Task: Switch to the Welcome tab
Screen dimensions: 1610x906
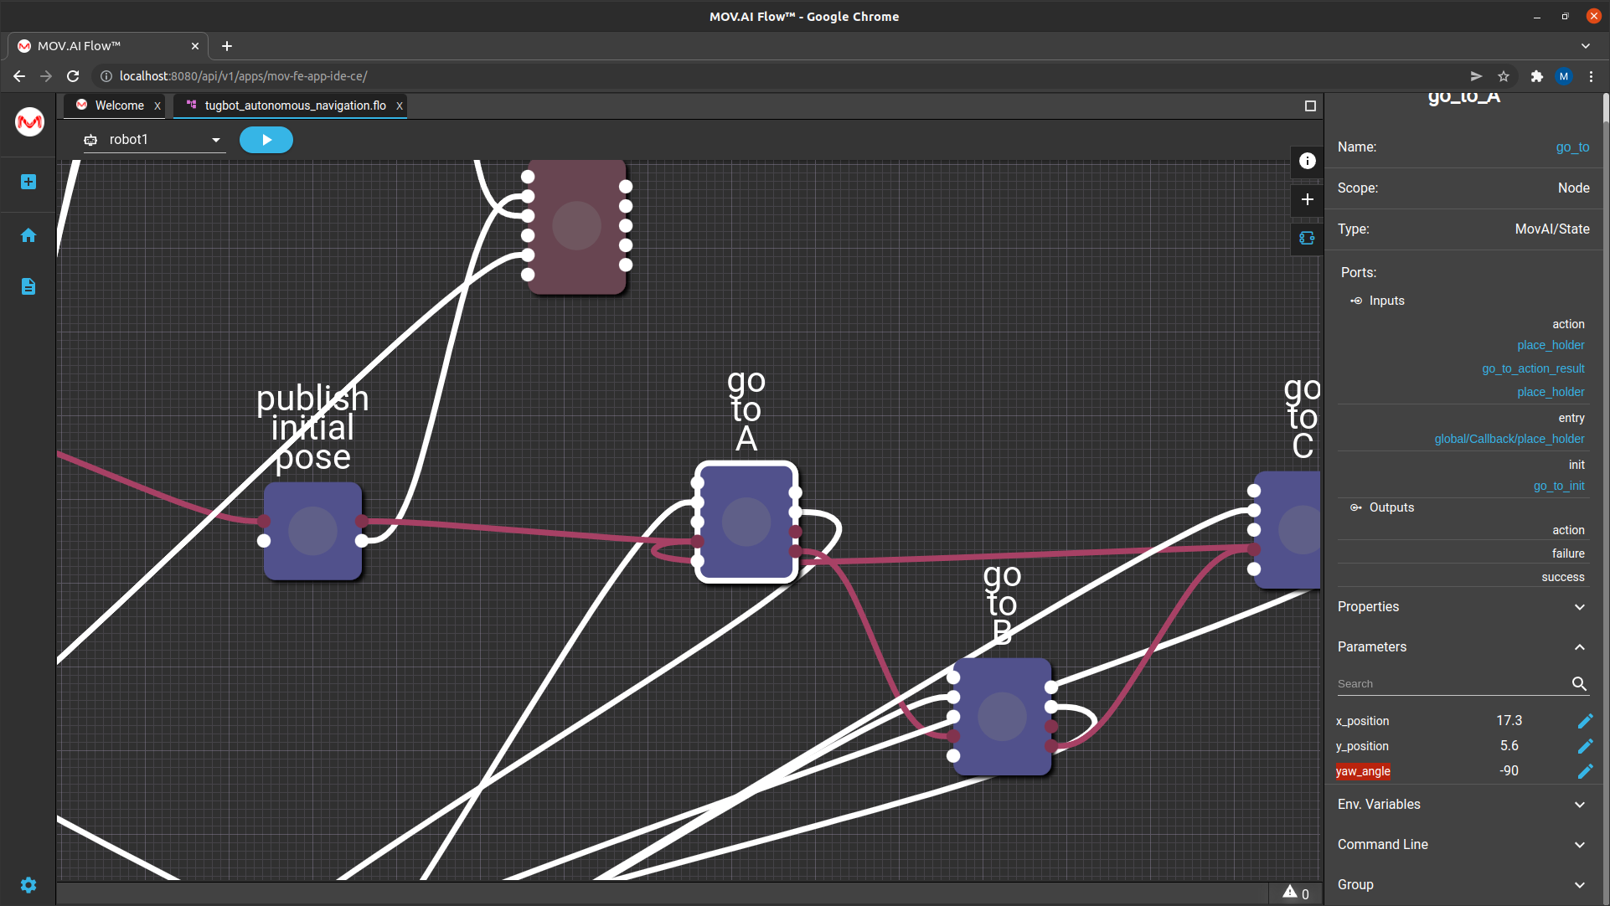Action: (119, 106)
